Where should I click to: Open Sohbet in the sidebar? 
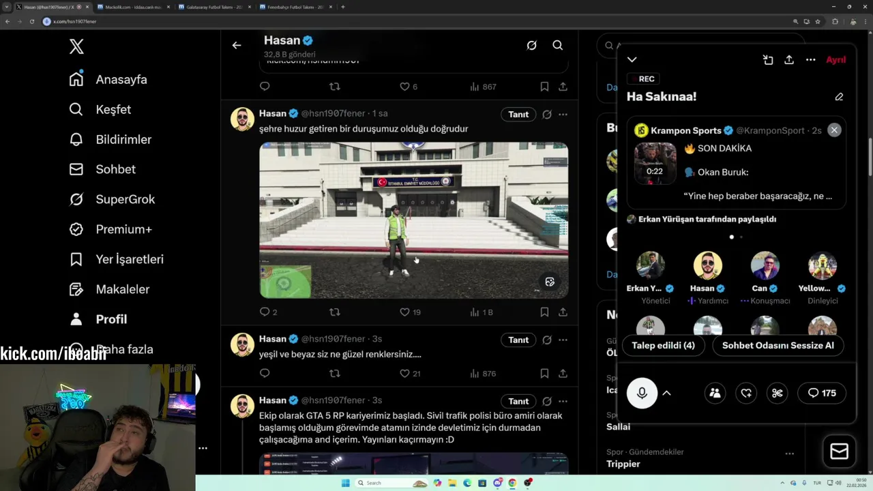coord(102,169)
